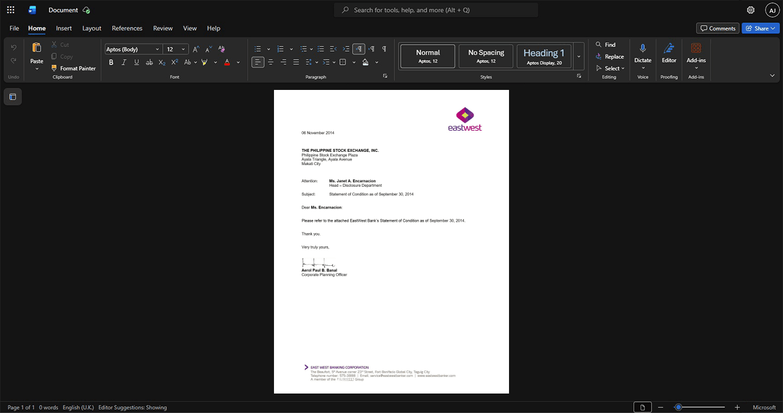Expand the Styles gallery arrow

pos(578,56)
